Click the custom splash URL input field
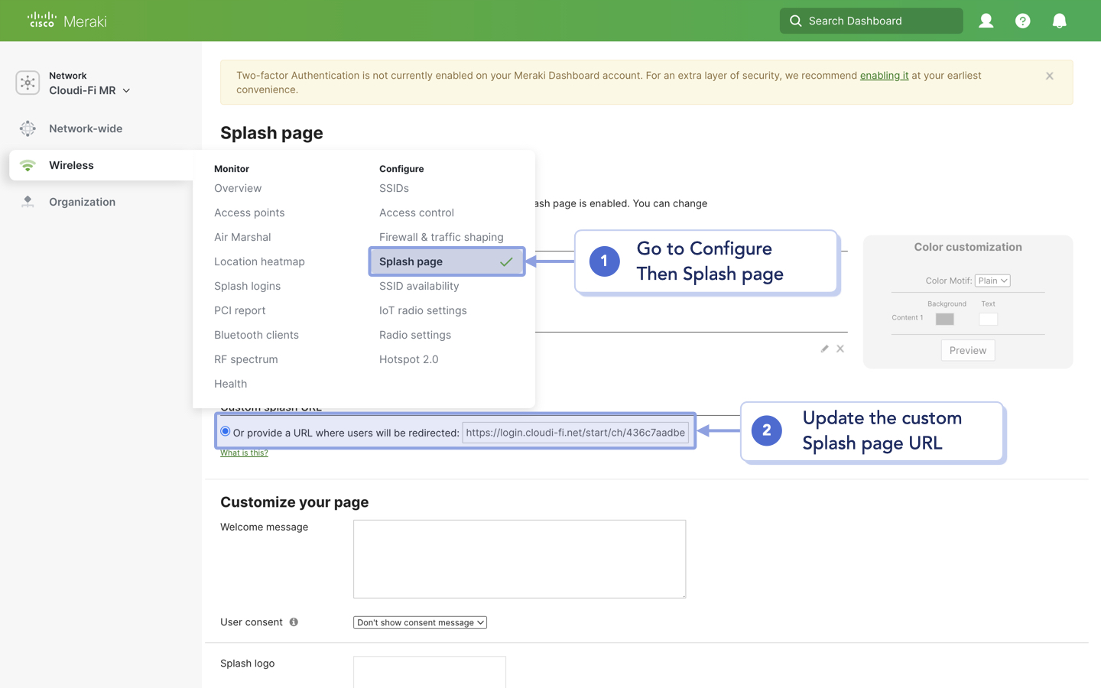This screenshot has width=1101, height=688. [574, 432]
